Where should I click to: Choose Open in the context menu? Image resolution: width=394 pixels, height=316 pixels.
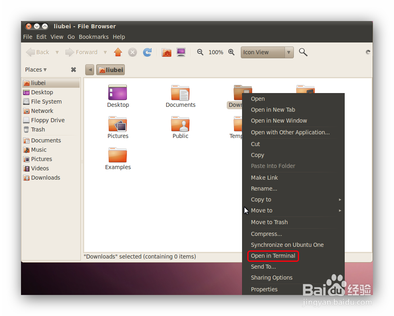point(293,99)
